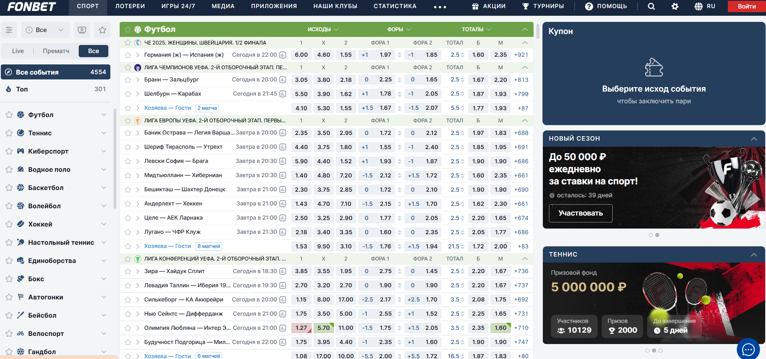Open Хозяева — Гости 8 матчей link
This screenshot has height=359, width=766.
point(168,246)
